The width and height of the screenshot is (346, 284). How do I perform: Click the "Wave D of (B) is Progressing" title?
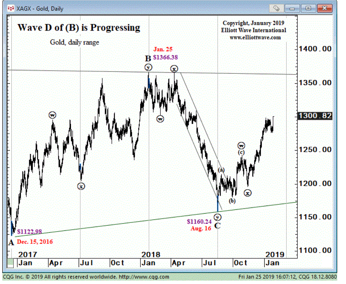click(79, 28)
